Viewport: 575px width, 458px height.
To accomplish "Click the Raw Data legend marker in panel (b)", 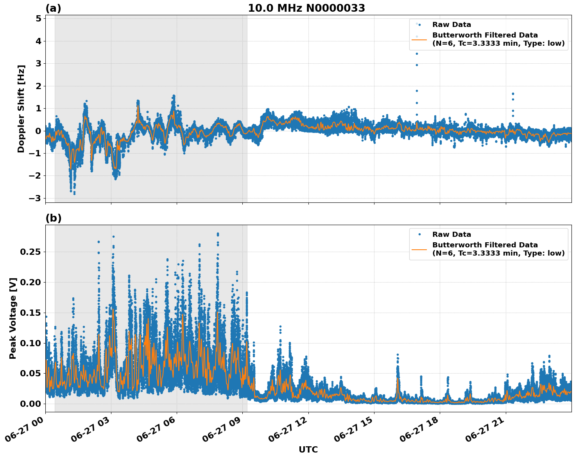I will click(419, 234).
